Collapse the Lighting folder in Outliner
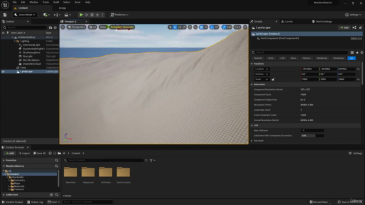 [x=15, y=41]
